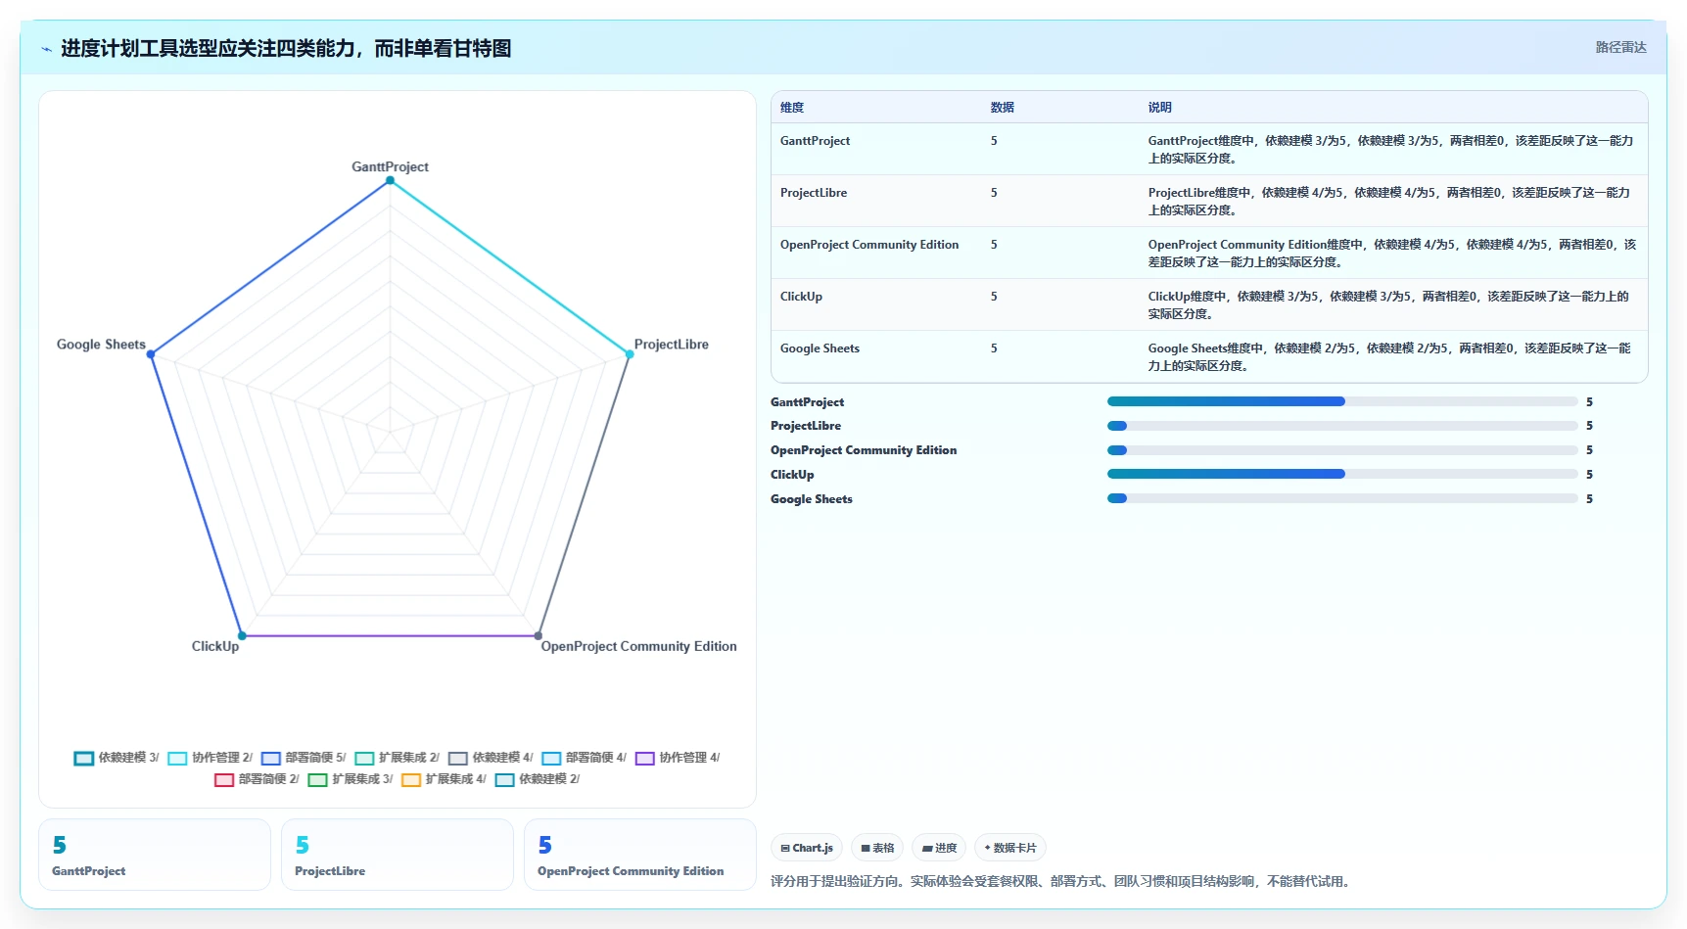Open the ProjectLibre summary card
Viewport: 1687px width, 929px height.
398,855
